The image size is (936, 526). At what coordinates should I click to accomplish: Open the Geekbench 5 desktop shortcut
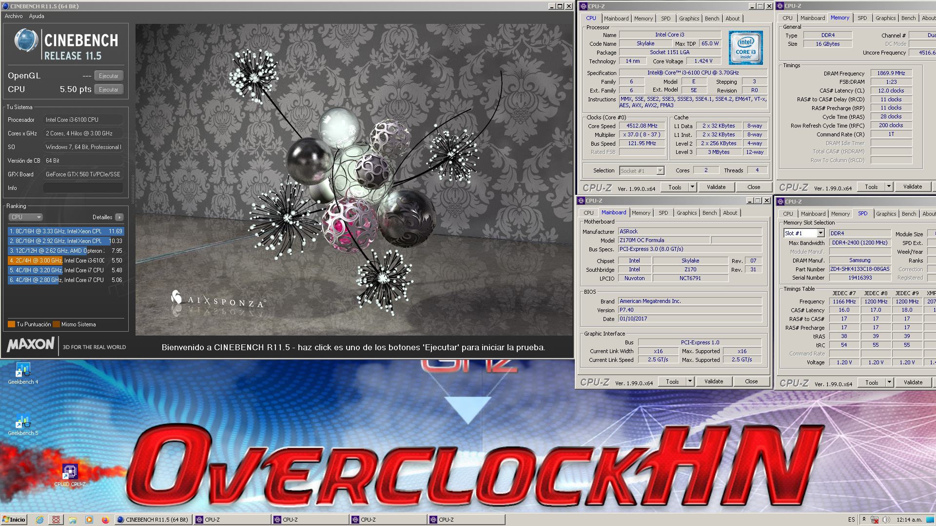point(23,425)
